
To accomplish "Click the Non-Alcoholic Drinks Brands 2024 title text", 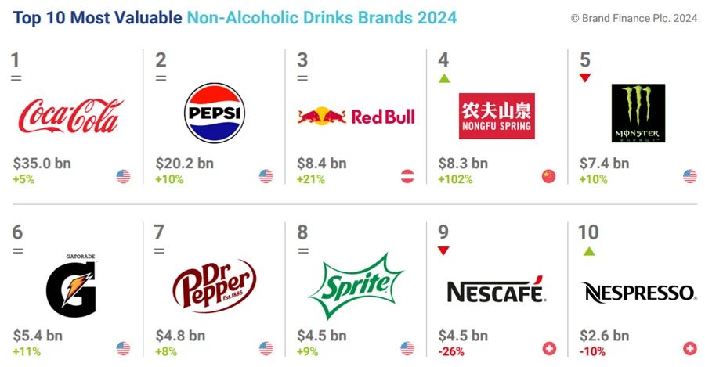I will pos(322,18).
